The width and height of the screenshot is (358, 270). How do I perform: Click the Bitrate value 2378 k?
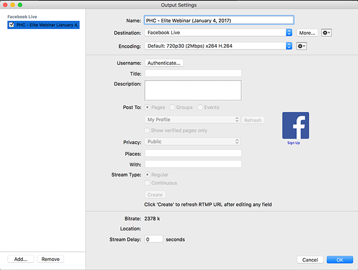coord(152,219)
